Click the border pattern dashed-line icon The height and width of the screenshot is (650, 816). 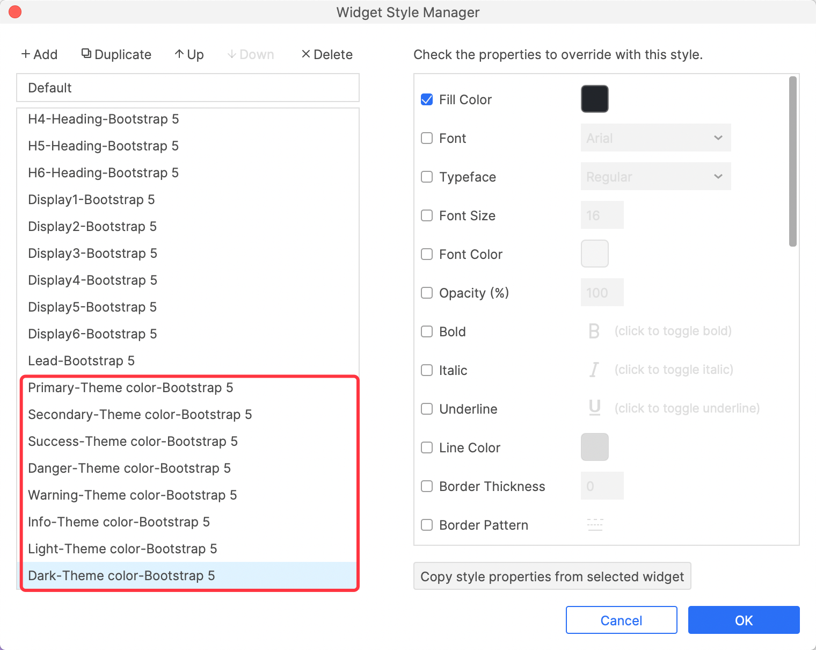point(595,525)
